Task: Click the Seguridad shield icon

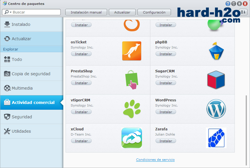Action: [x=7, y=117]
